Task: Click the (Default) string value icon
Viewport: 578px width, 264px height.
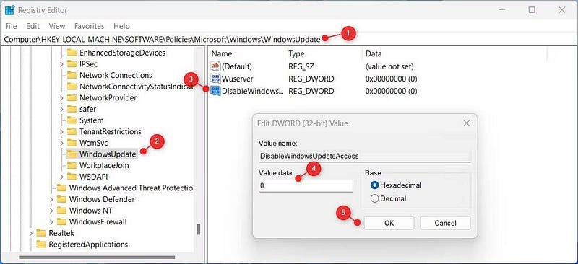Action: [x=215, y=66]
